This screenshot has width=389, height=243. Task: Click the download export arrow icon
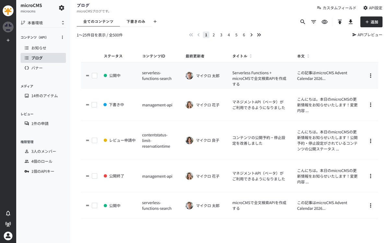click(350, 22)
